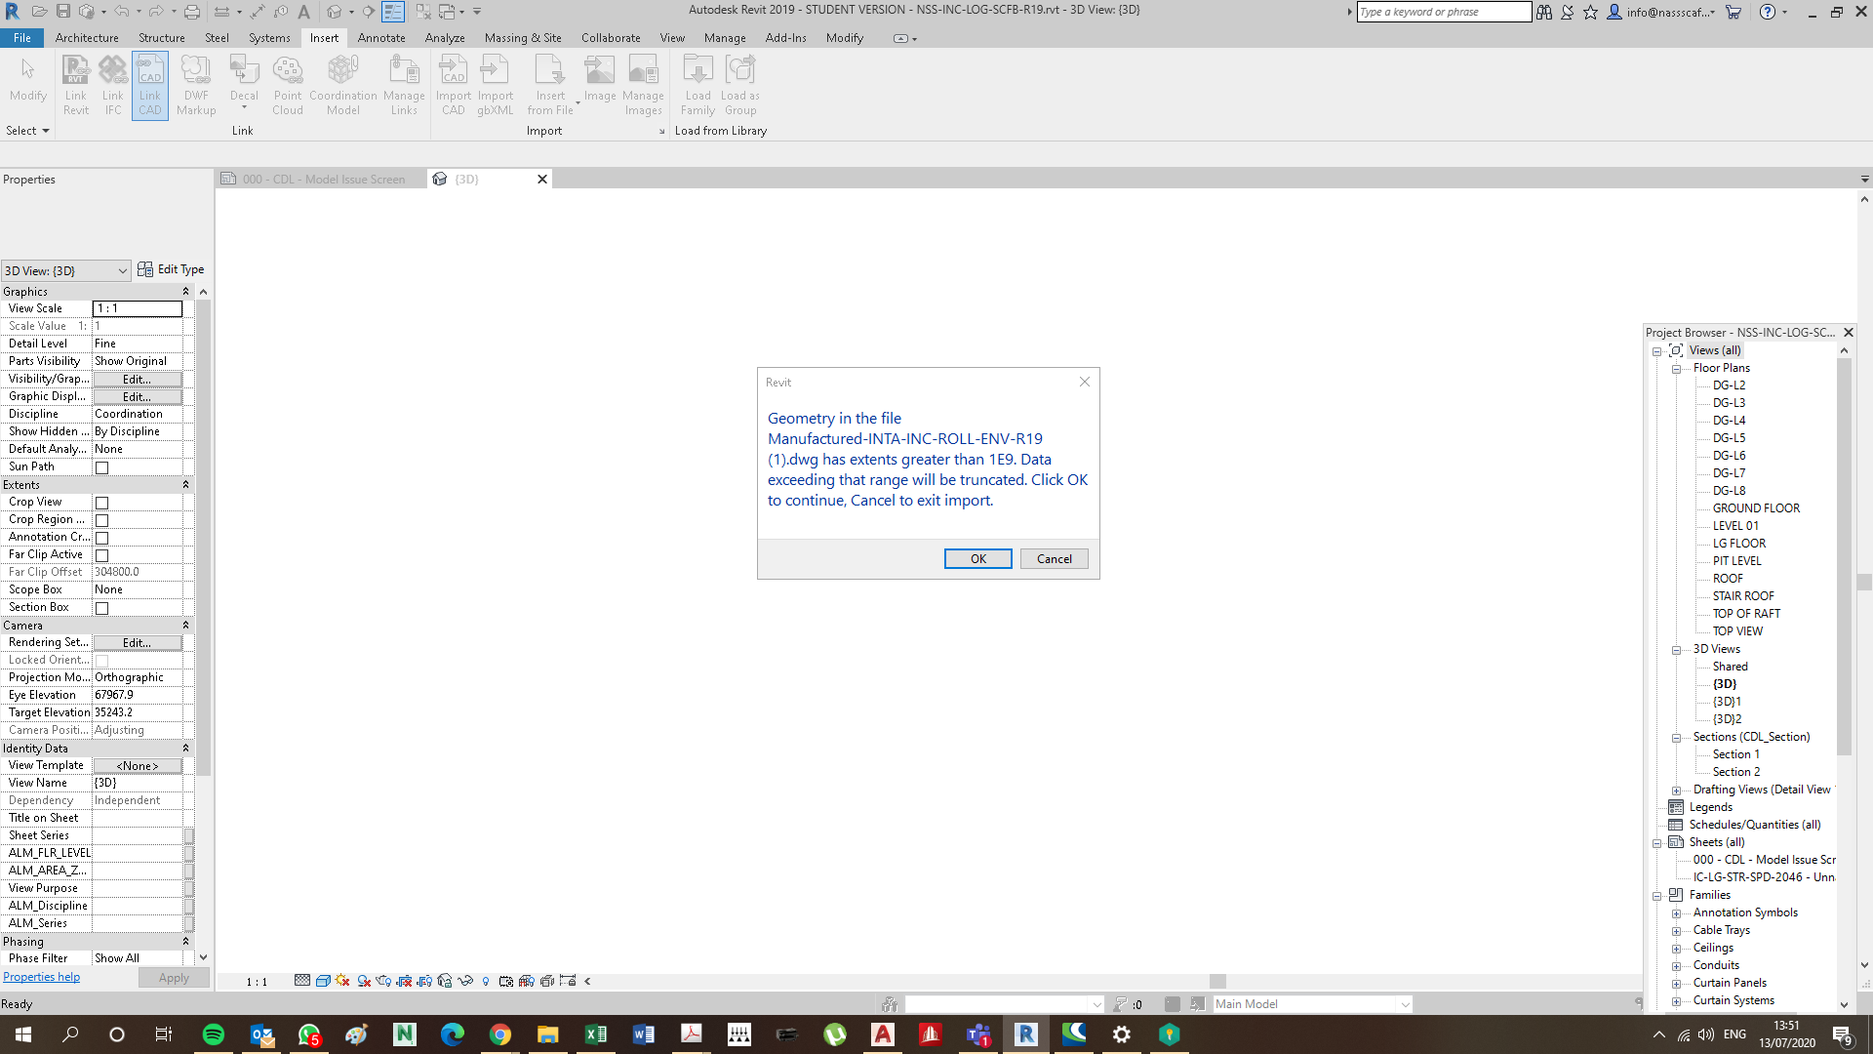The width and height of the screenshot is (1873, 1054).
Task: Select the Decal tool
Action: pos(243,78)
